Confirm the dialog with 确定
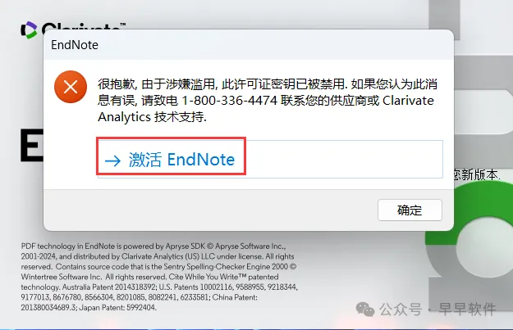The image size is (513, 330). [410, 210]
